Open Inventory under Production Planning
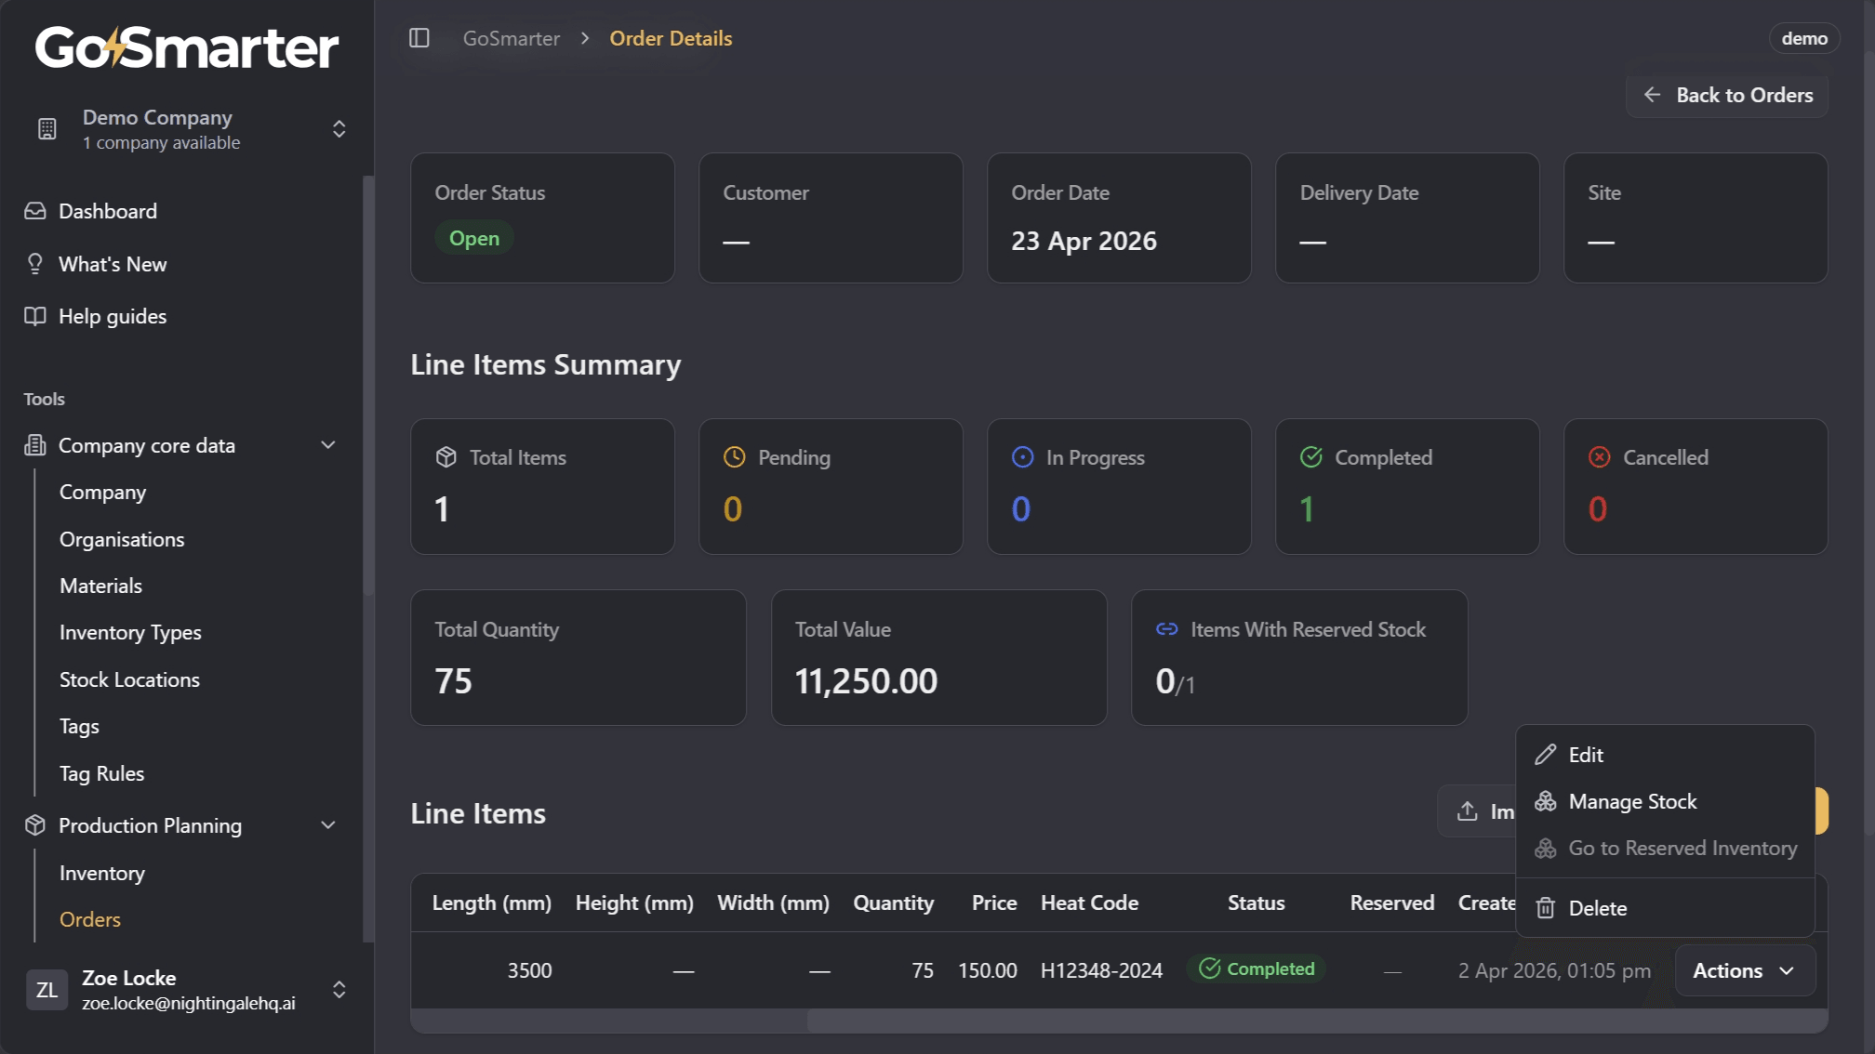Image resolution: width=1875 pixels, height=1054 pixels. [x=101, y=873]
